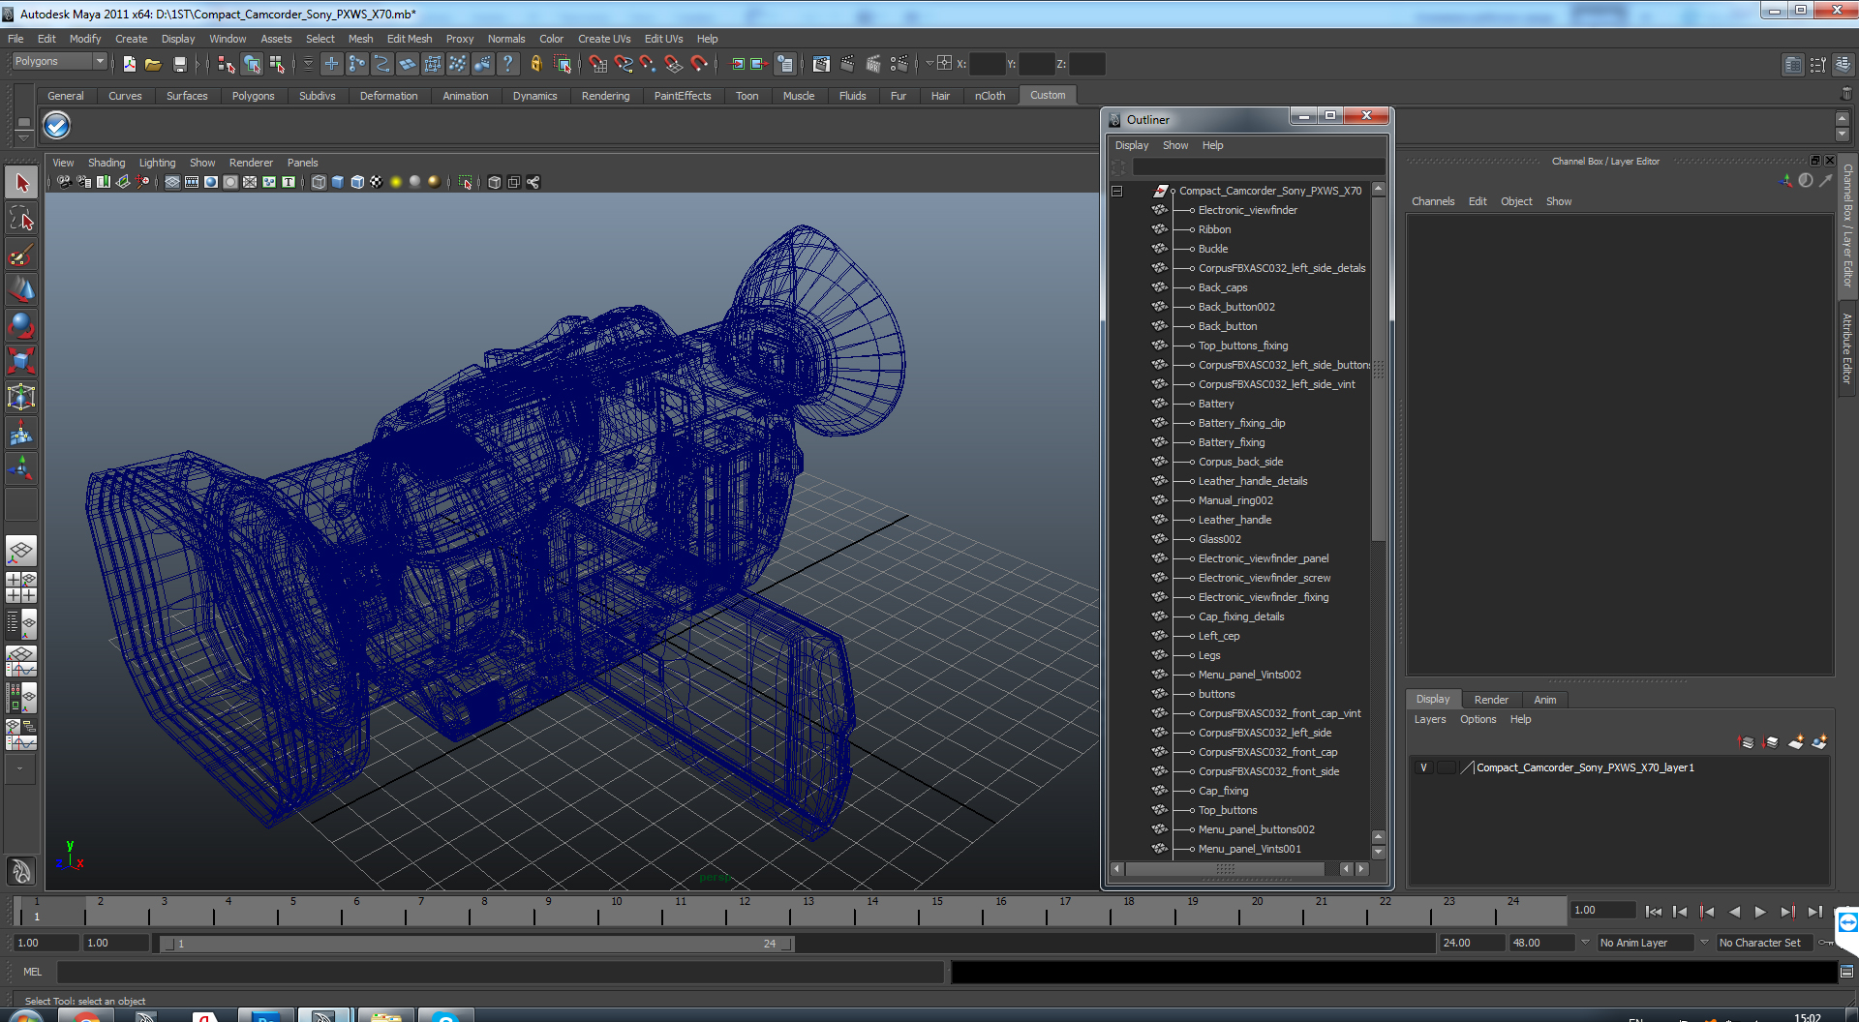Viewport: 1859px width, 1022px height.
Task: Save the current scene
Action: [179, 64]
